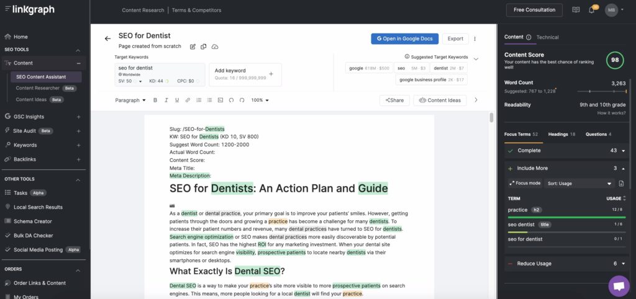The width and height of the screenshot is (636, 299).
Task: Click the edit page title pencil icon
Action: click(x=193, y=47)
